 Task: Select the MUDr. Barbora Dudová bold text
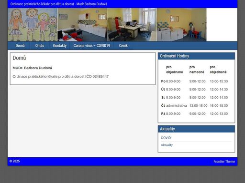coord(33,68)
